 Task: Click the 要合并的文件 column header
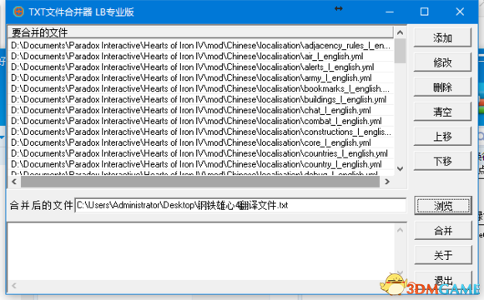pos(200,32)
